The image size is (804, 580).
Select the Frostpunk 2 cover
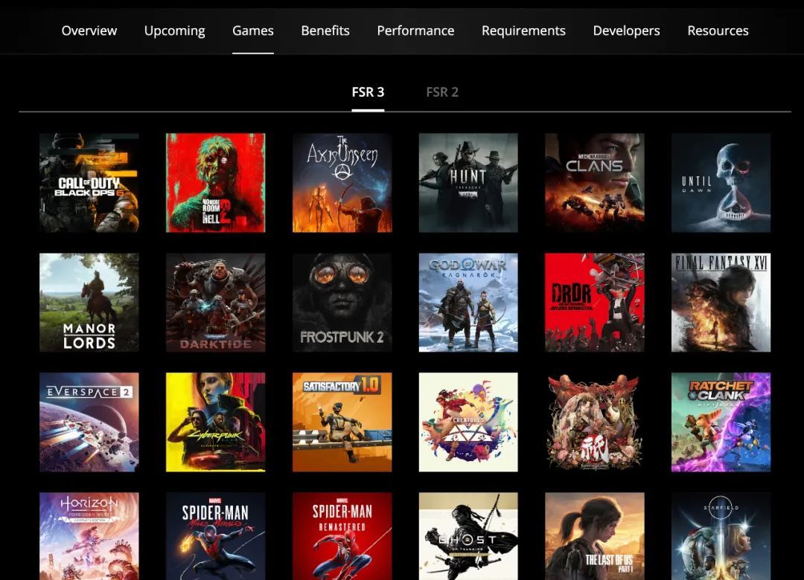tap(342, 303)
